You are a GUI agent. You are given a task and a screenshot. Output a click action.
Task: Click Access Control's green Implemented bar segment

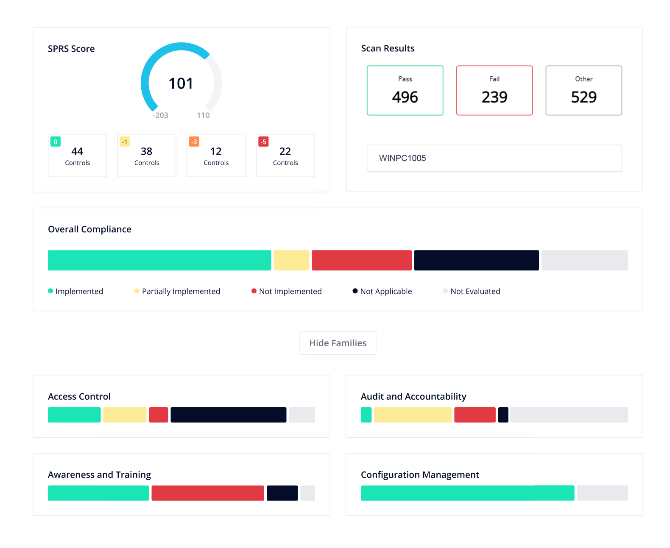point(74,415)
